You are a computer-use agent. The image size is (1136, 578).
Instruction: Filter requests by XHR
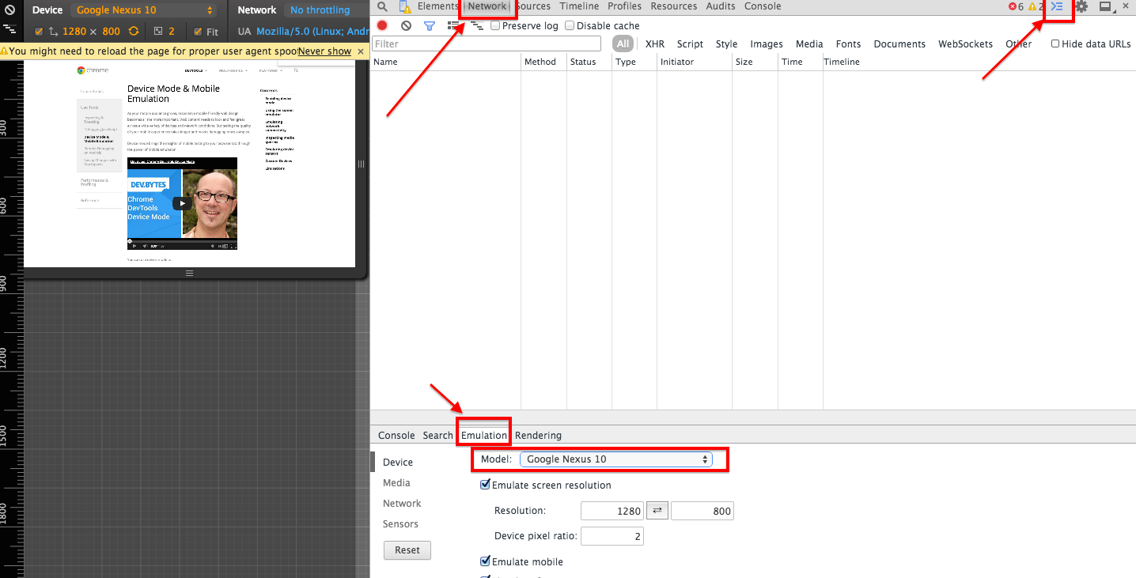pos(655,44)
